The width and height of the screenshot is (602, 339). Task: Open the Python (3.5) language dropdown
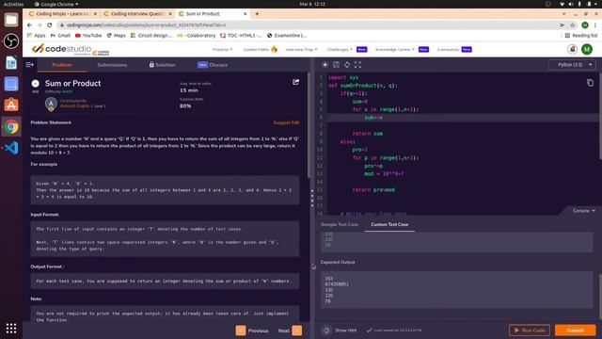(573, 65)
